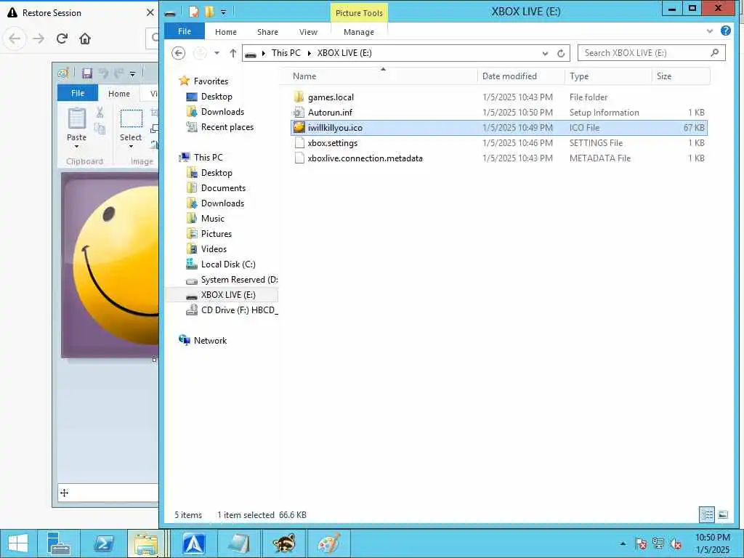This screenshot has width=744, height=558.
Task: Switch to the Home ribbon tab in Explorer
Action: point(225,32)
